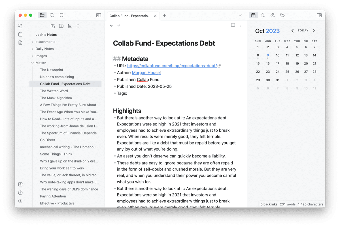Go to previous month in calendar

coord(292,31)
